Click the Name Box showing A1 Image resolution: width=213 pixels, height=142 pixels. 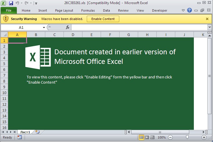point(21,28)
